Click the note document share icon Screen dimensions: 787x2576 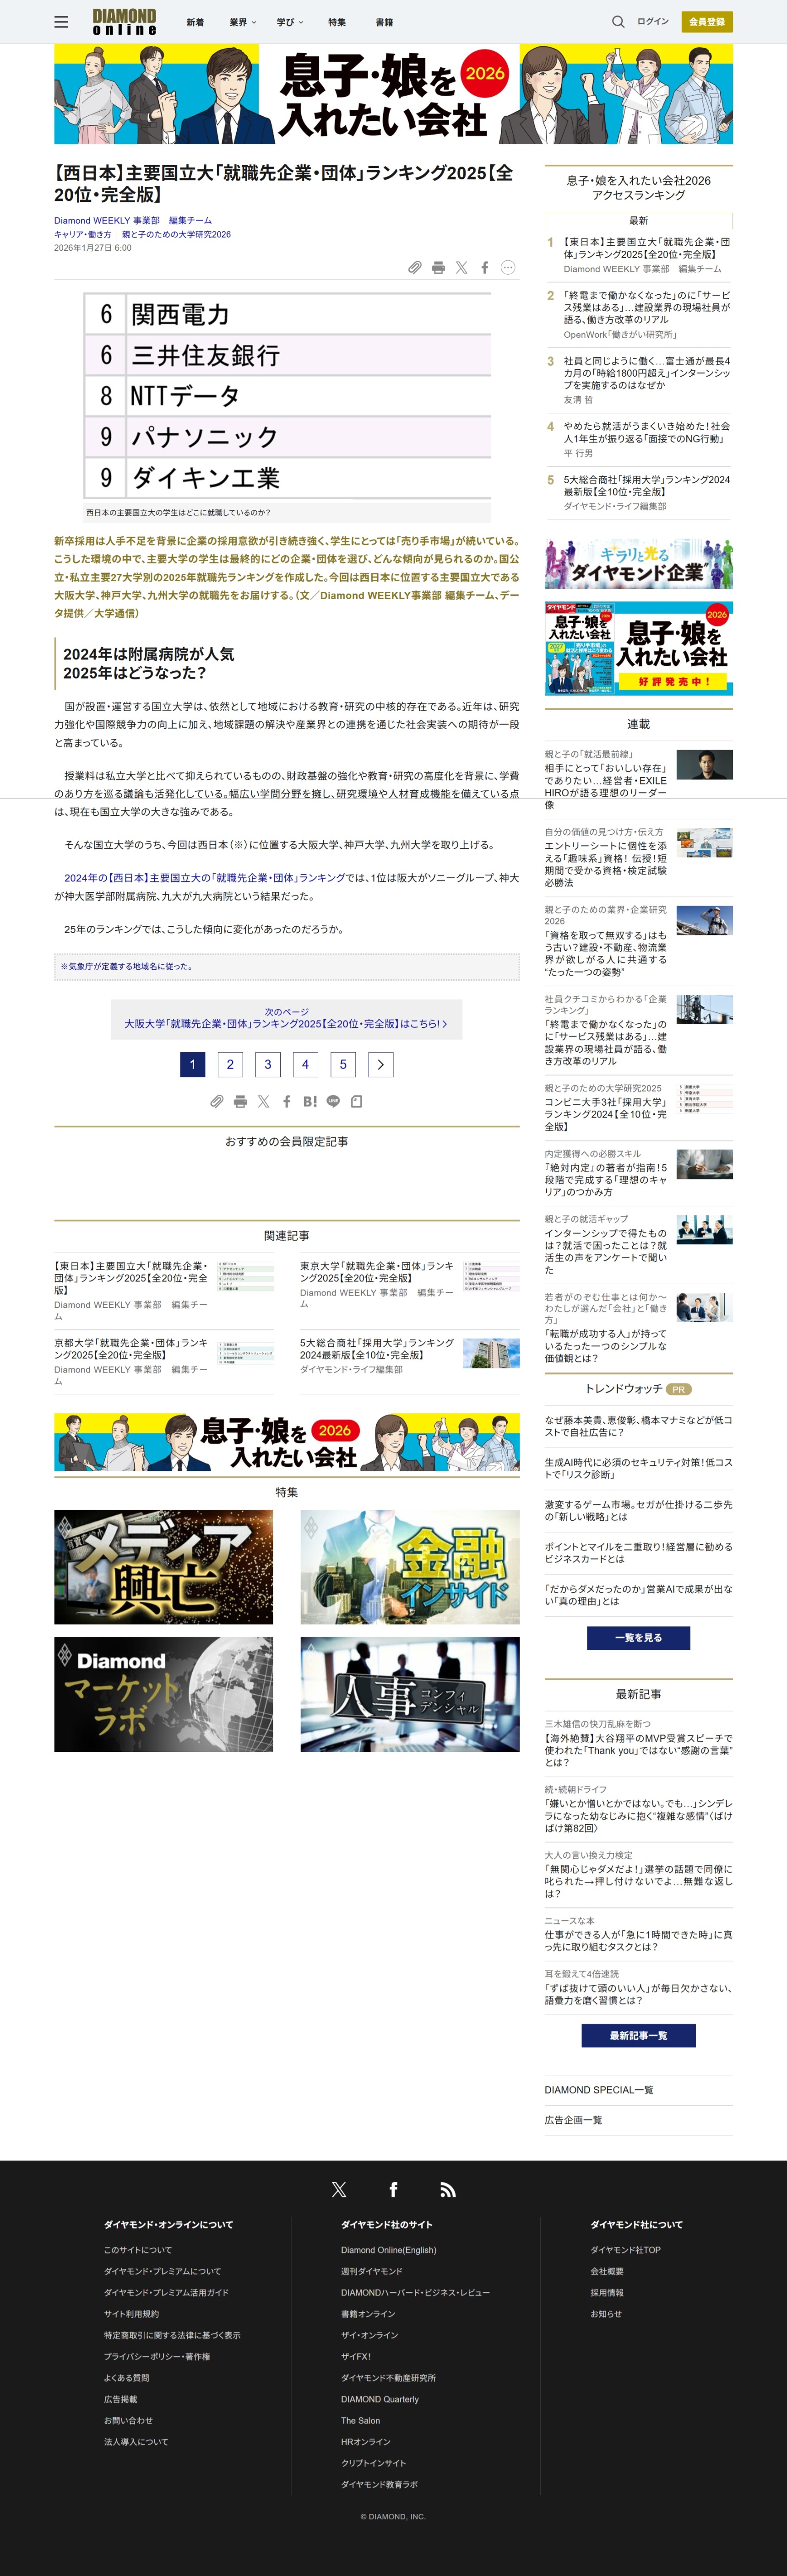click(x=356, y=1101)
